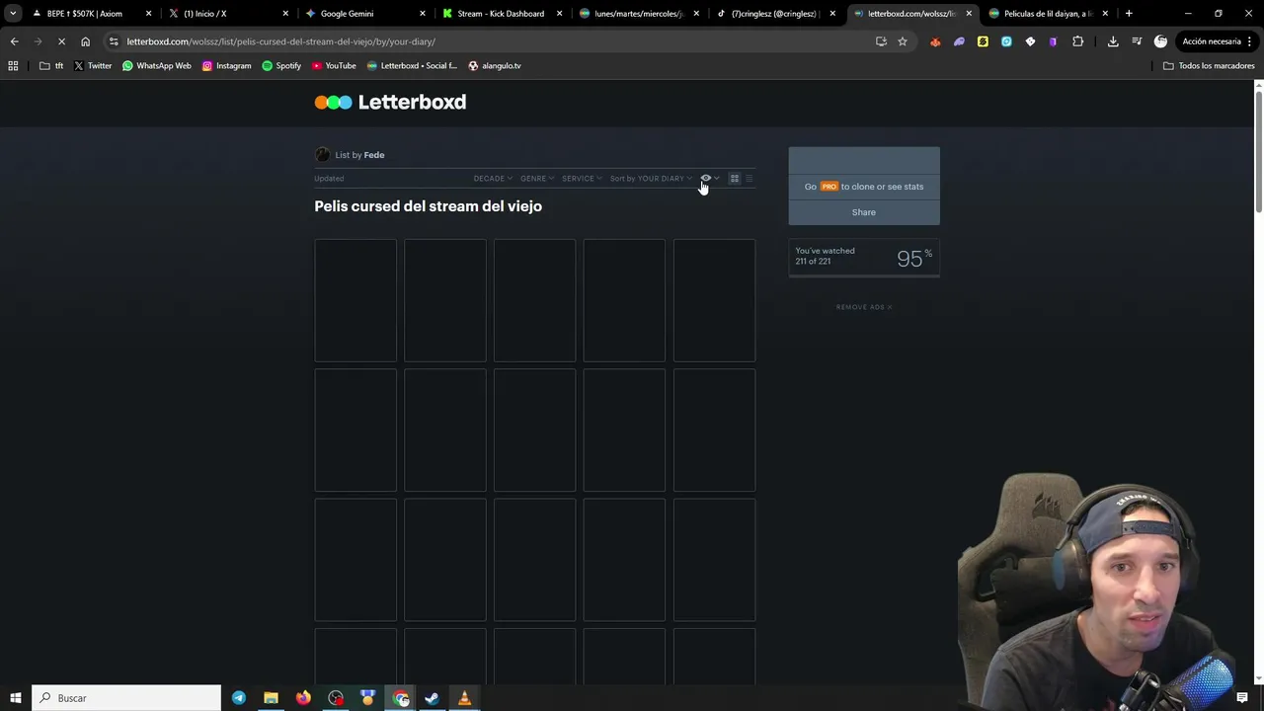Image resolution: width=1264 pixels, height=711 pixels.
Task: Click the browser home icon
Action: pos(85,41)
